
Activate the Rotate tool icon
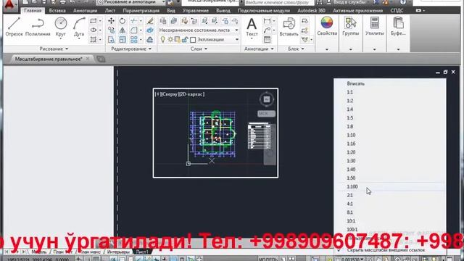point(123,21)
